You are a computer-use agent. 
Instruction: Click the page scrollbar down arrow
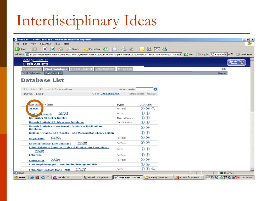(252, 169)
